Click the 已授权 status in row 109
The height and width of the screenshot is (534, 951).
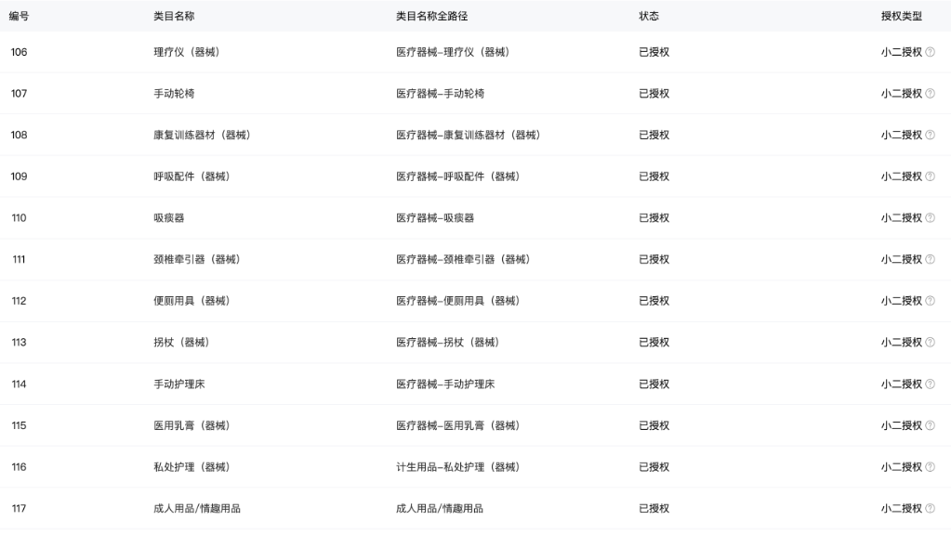click(654, 176)
